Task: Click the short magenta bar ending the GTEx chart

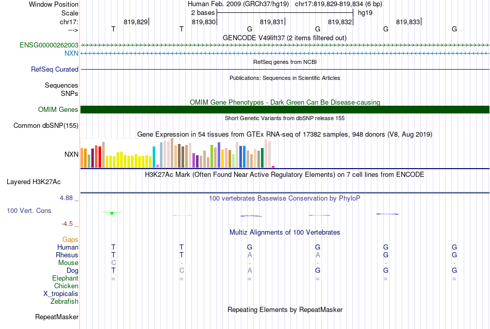Action: 273,167
